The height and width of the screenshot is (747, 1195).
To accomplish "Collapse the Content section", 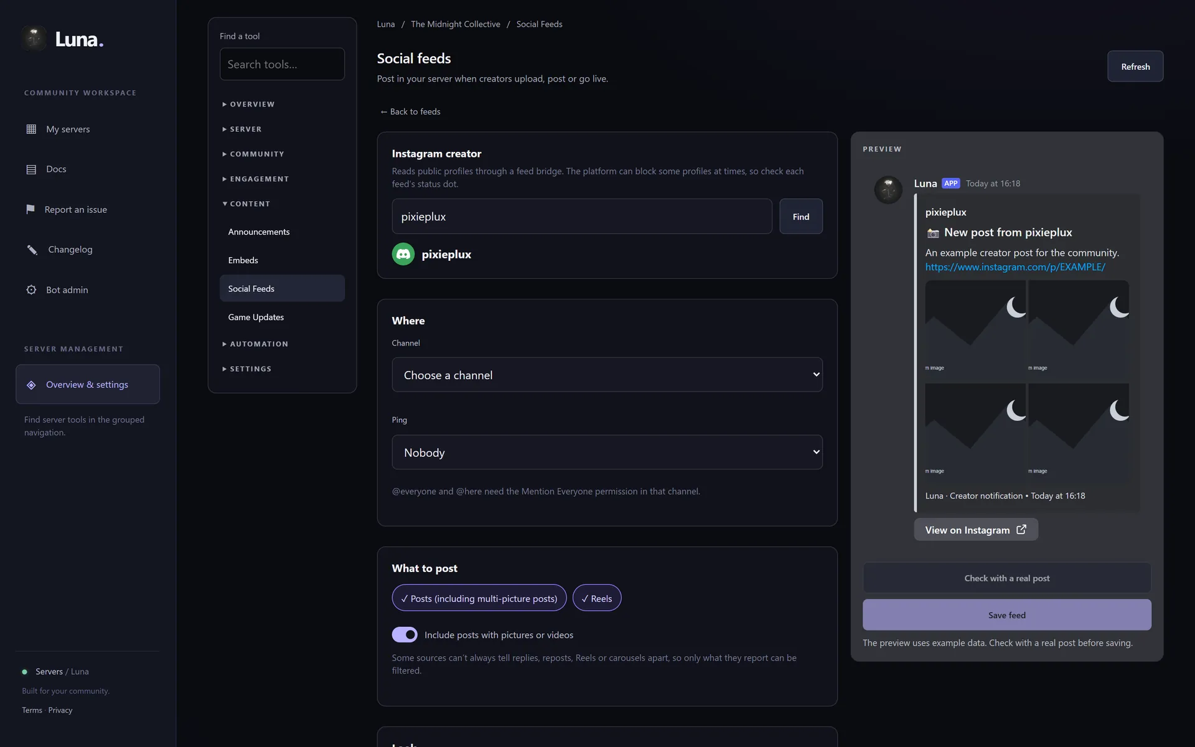I will click(x=246, y=204).
